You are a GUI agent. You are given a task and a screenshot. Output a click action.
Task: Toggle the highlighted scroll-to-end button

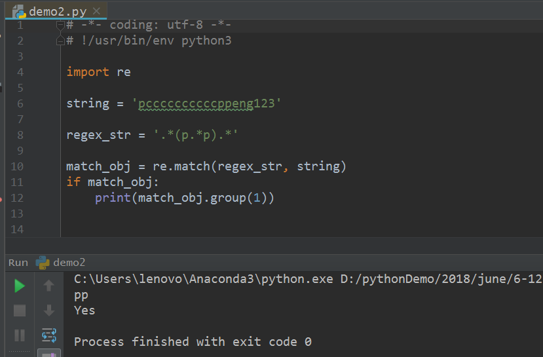point(49,354)
